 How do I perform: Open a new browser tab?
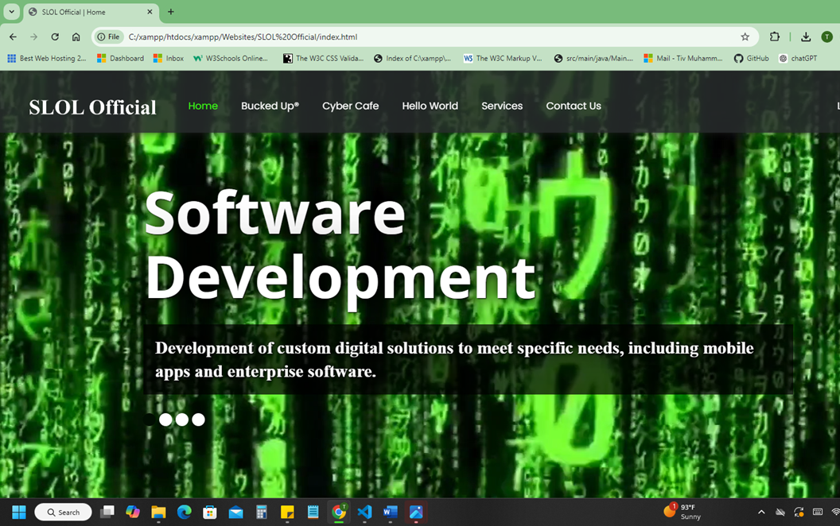click(x=171, y=12)
